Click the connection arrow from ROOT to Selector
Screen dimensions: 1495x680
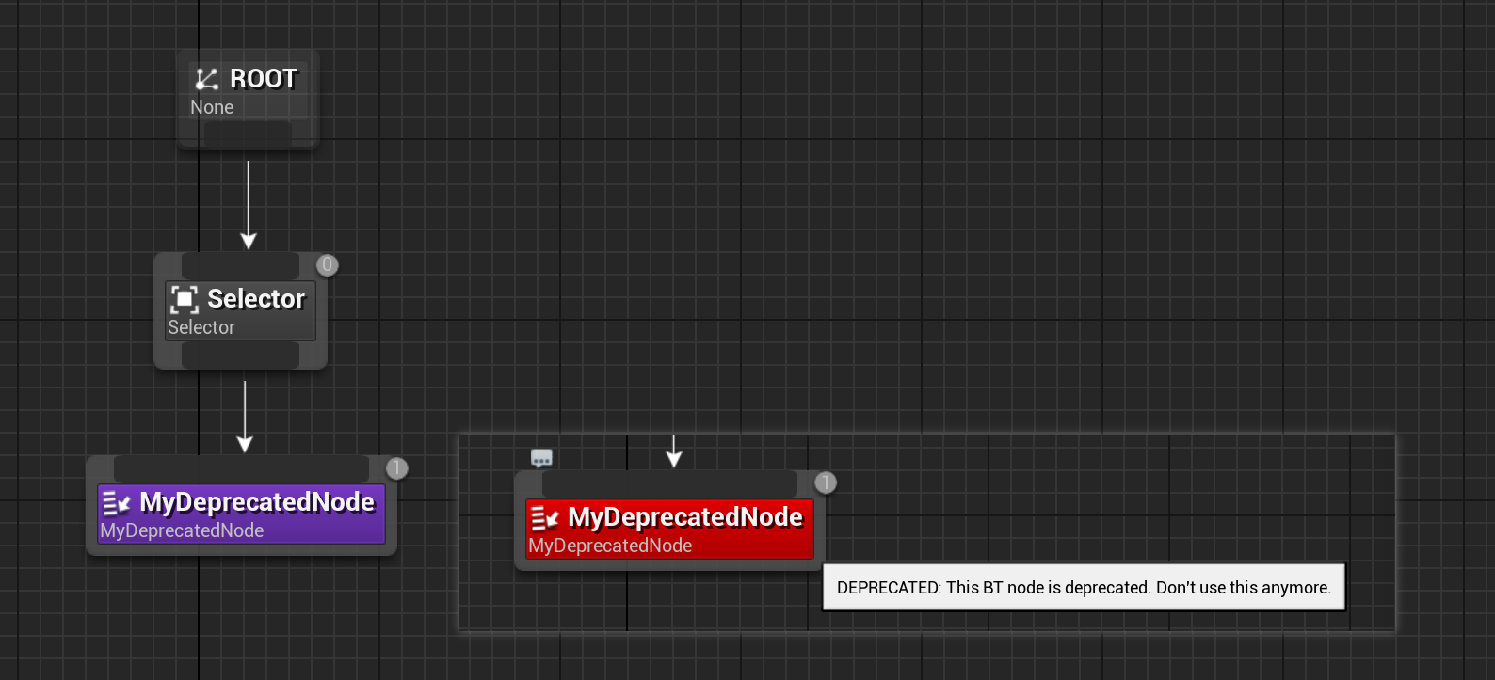[x=249, y=202]
